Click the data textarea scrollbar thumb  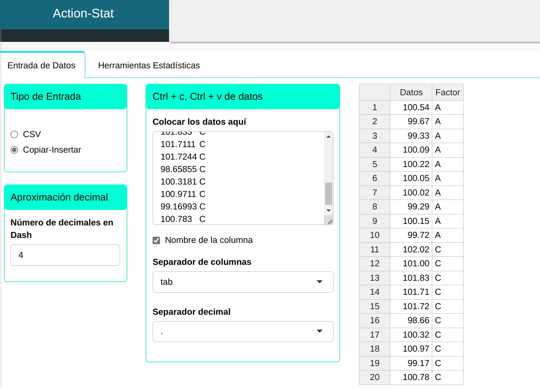(328, 194)
